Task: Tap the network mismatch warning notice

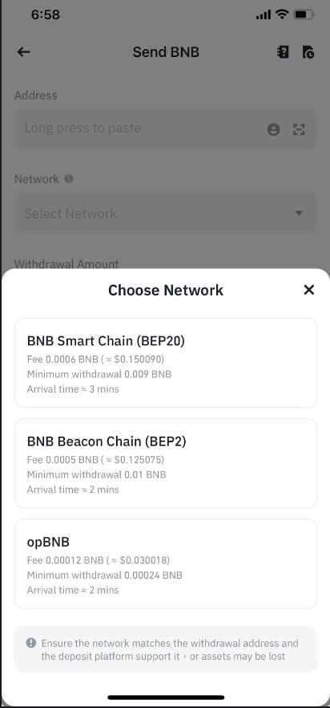Action: tap(166, 649)
